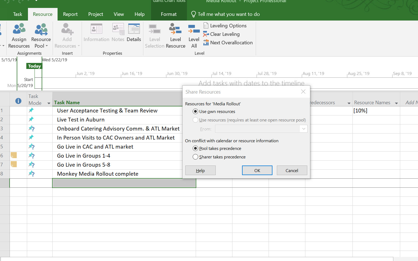Image resolution: width=418 pixels, height=261 pixels.
Task: Click the Today marker on timeline
Action: (x=34, y=66)
